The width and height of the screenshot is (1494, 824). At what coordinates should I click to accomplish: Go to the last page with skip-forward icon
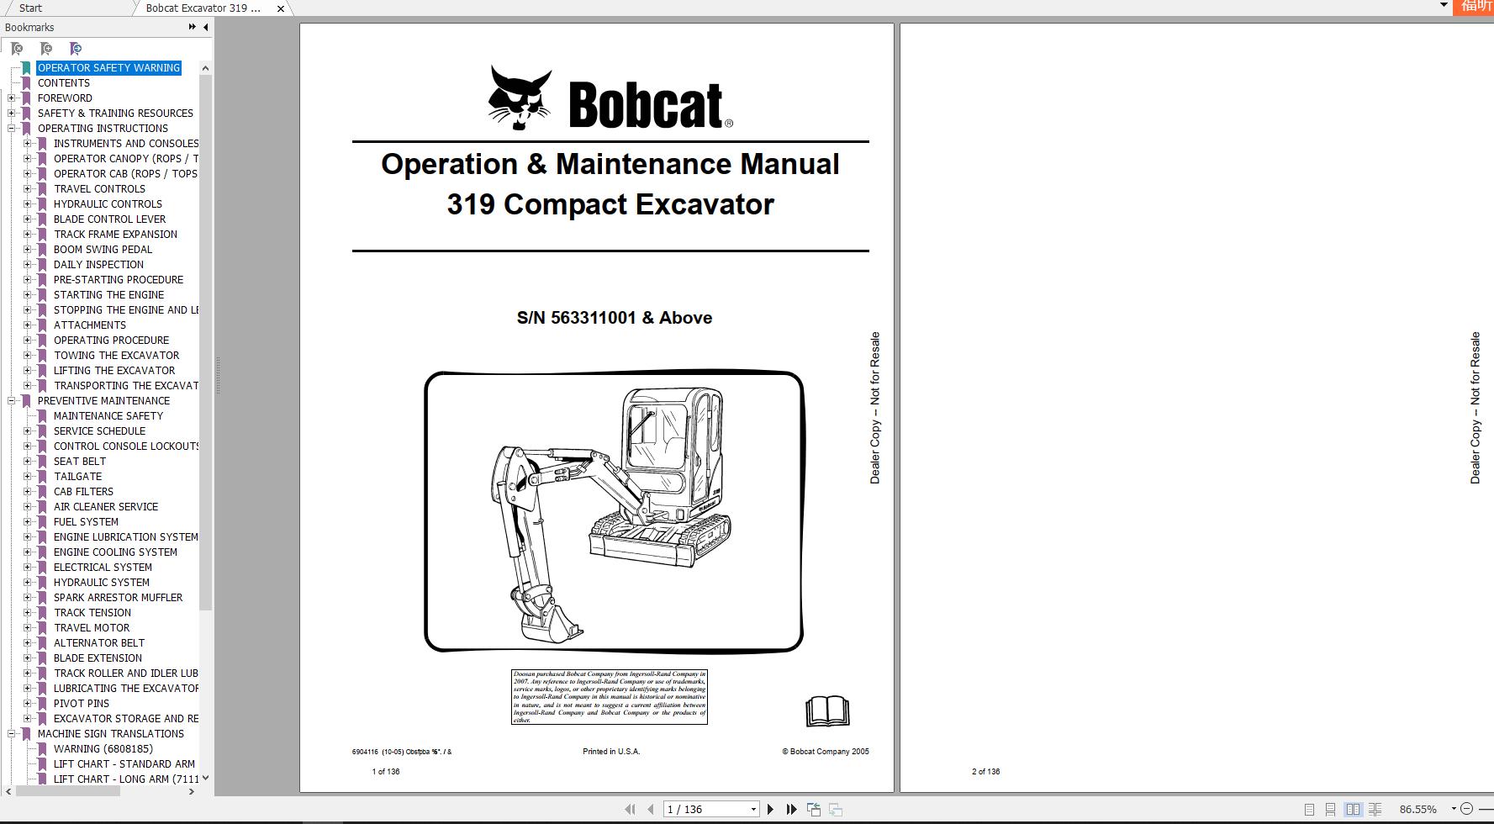pyautogui.click(x=791, y=809)
